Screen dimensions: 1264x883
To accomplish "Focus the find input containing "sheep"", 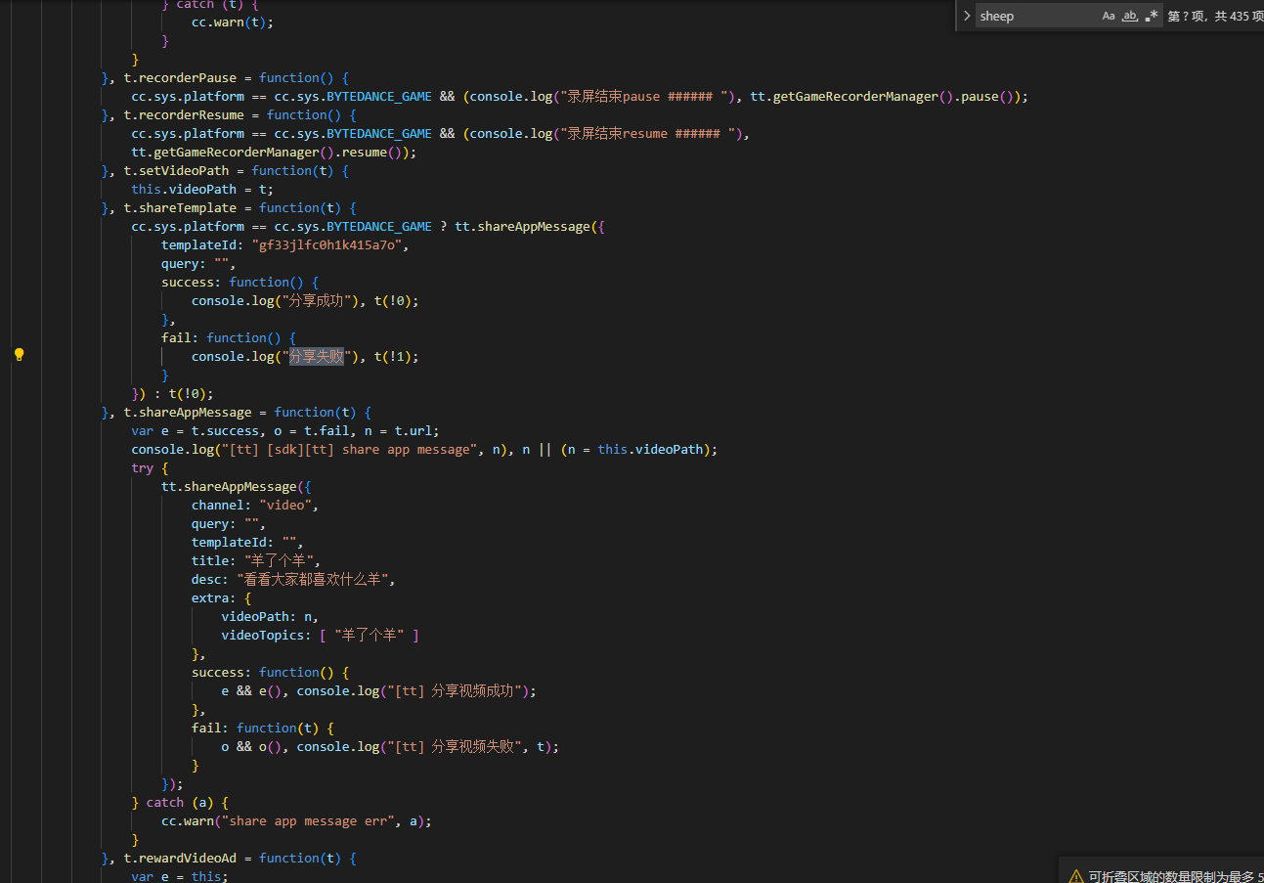I will point(1037,16).
